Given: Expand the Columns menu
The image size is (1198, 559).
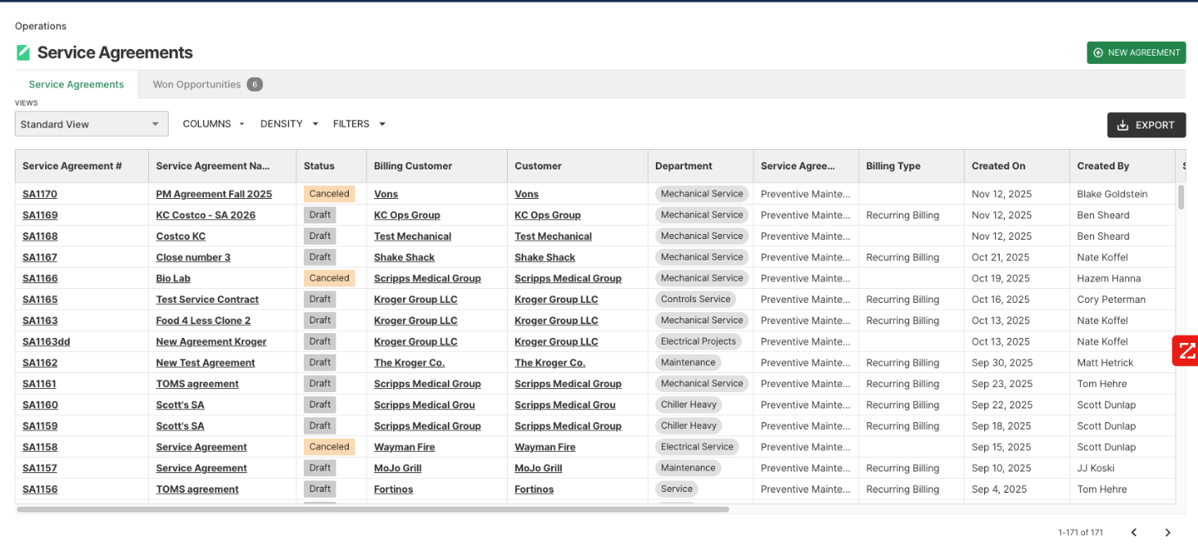Looking at the screenshot, I should pyautogui.click(x=213, y=124).
